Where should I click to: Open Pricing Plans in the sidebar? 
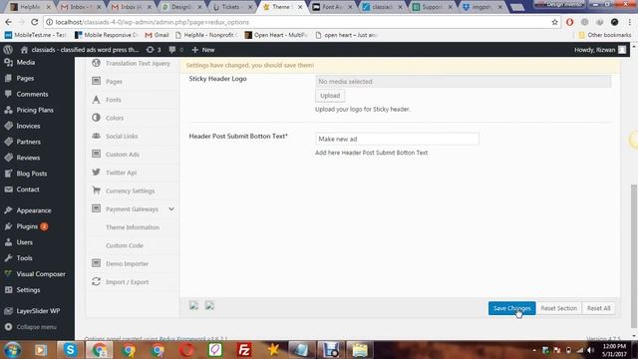pos(35,110)
